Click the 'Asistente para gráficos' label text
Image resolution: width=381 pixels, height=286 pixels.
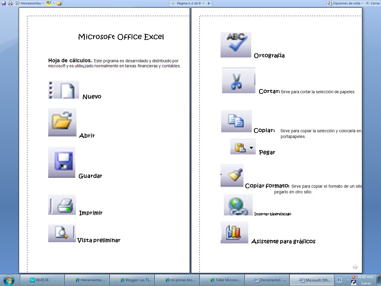tap(283, 241)
